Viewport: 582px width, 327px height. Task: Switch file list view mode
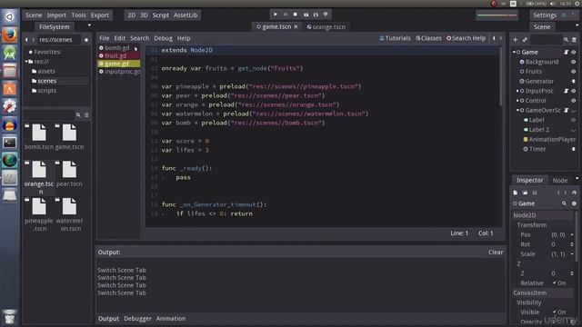[86, 115]
